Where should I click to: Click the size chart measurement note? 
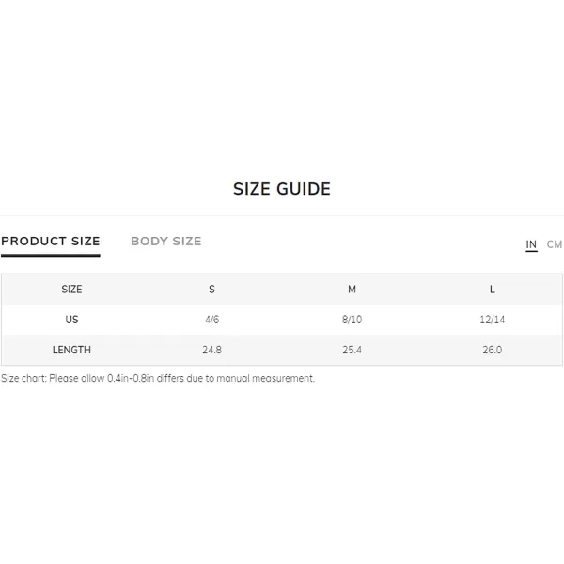158,379
